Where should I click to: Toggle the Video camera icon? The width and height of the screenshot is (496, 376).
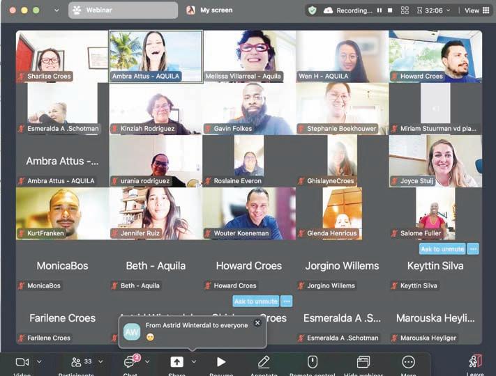(22, 362)
